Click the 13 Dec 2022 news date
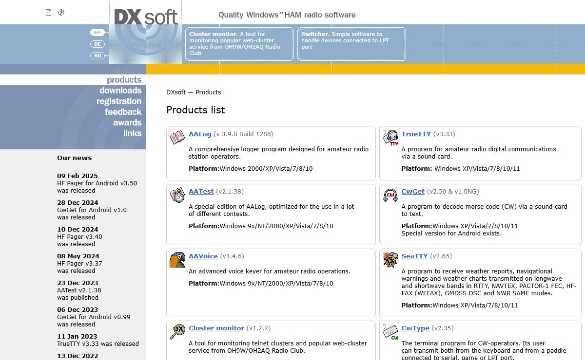This screenshot has height=360, width=585. coord(78,356)
